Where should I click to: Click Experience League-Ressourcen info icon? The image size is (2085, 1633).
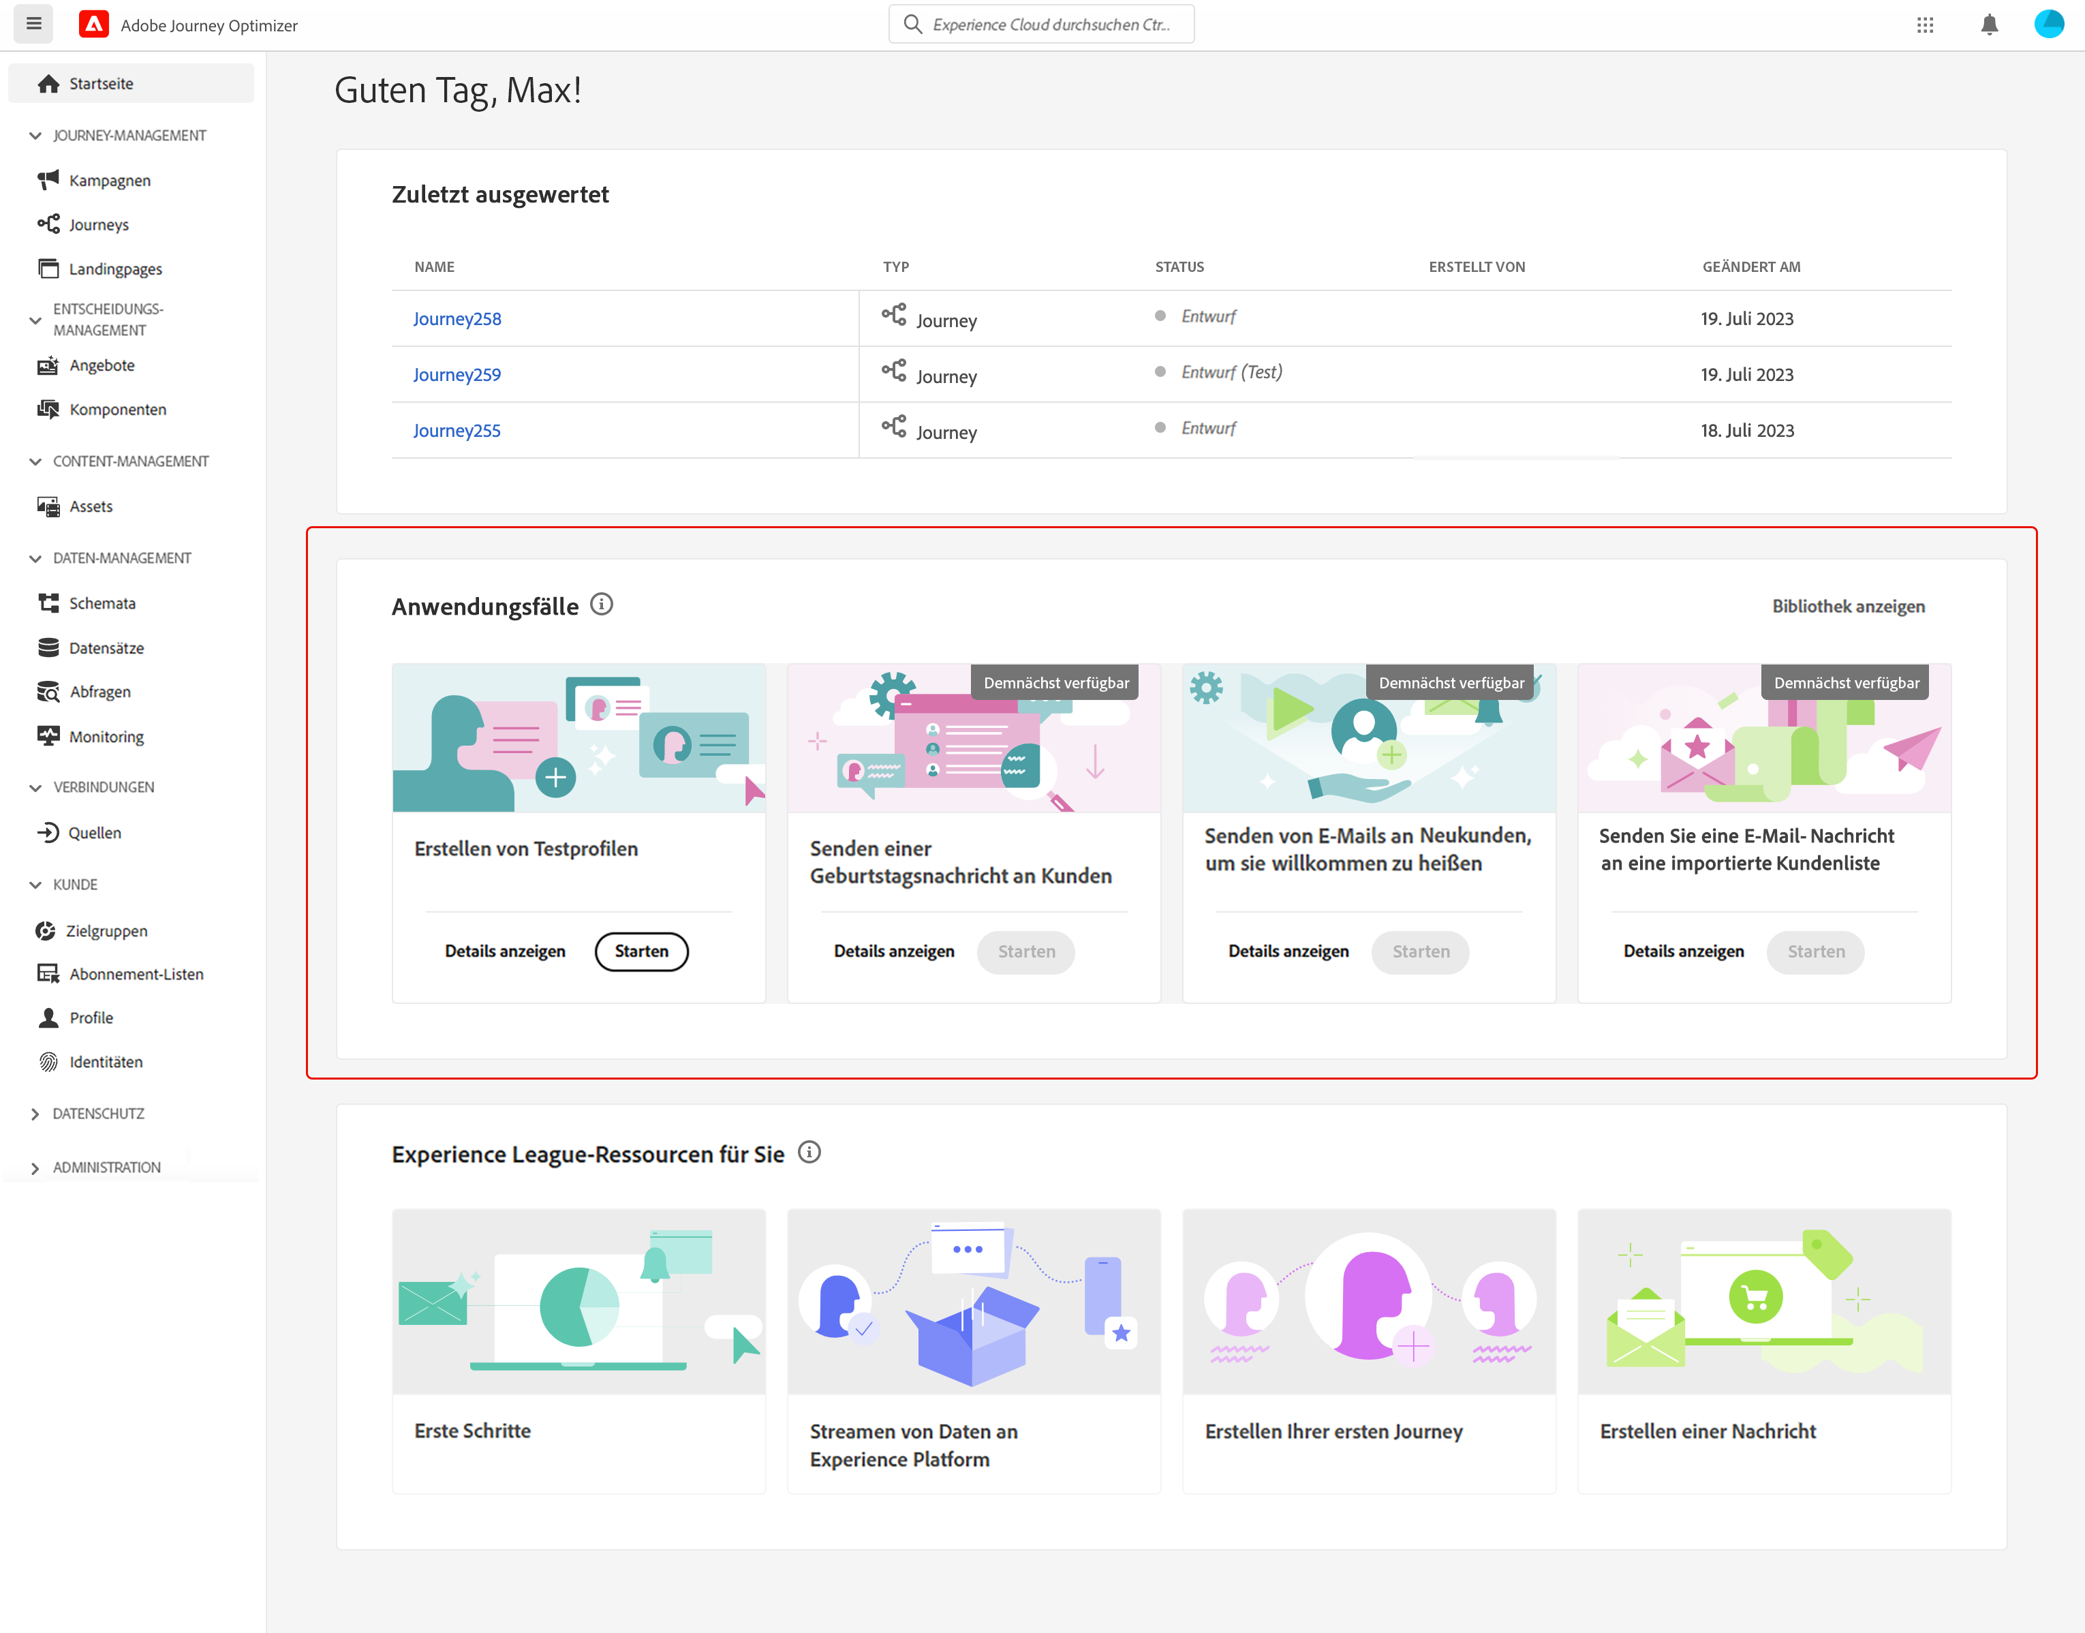(809, 1152)
